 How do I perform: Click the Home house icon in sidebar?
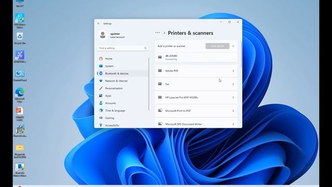tap(101, 59)
